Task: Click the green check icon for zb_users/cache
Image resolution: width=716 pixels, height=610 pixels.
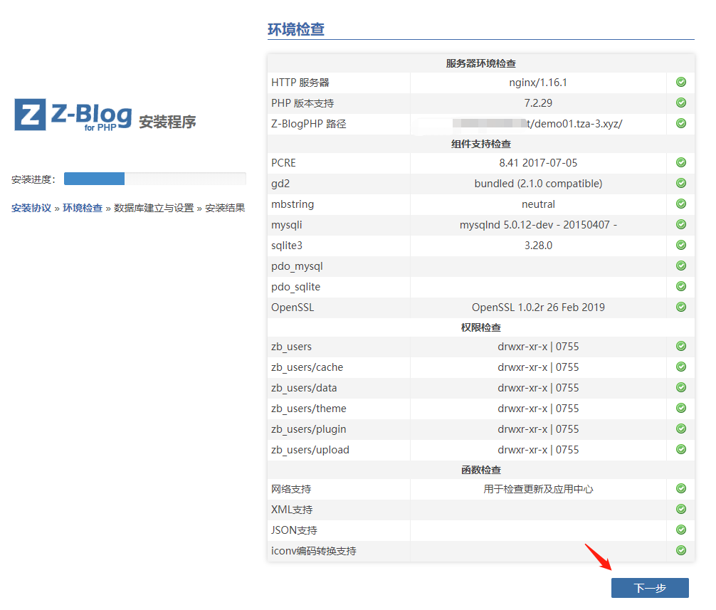Action: 681,367
